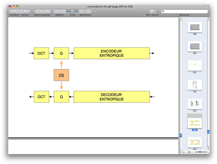217x164 pixels.
Task: Select the Sélectionner marquee tool
Action: [85, 11]
